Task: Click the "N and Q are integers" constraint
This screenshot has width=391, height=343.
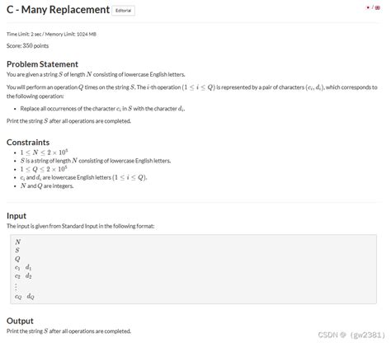Action: coord(47,186)
